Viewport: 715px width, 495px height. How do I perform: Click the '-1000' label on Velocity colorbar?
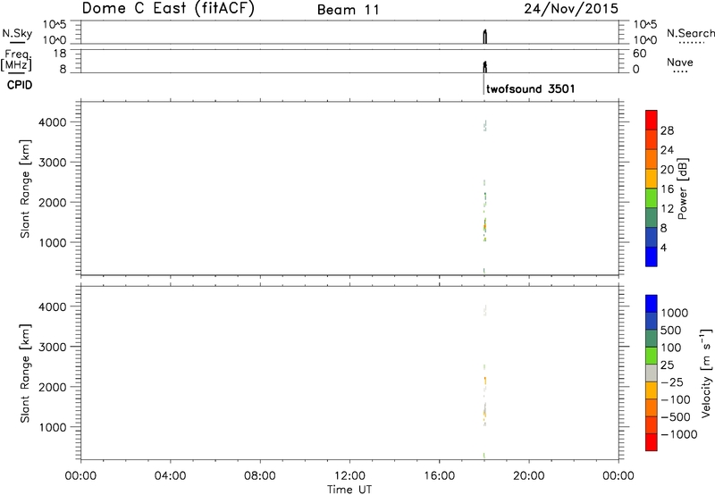678,434
